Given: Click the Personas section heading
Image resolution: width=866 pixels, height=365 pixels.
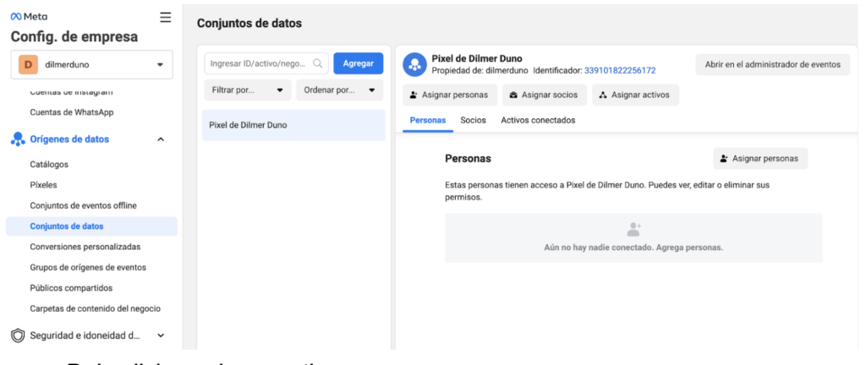Looking at the screenshot, I should [468, 159].
